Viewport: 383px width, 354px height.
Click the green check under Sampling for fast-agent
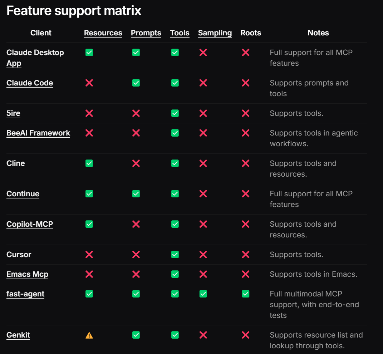coord(203,294)
